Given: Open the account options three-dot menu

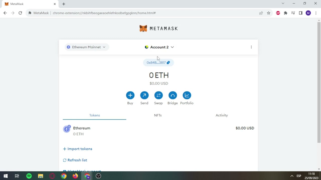Looking at the screenshot, I should (251, 47).
